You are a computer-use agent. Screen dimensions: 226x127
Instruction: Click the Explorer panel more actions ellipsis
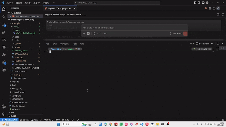pos(39,8)
